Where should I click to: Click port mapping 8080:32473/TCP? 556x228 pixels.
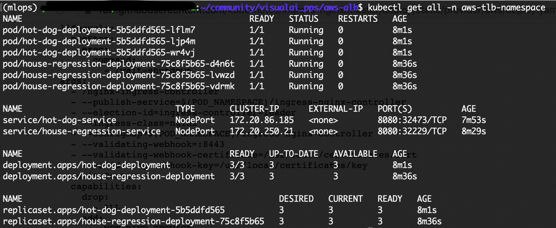(412, 120)
